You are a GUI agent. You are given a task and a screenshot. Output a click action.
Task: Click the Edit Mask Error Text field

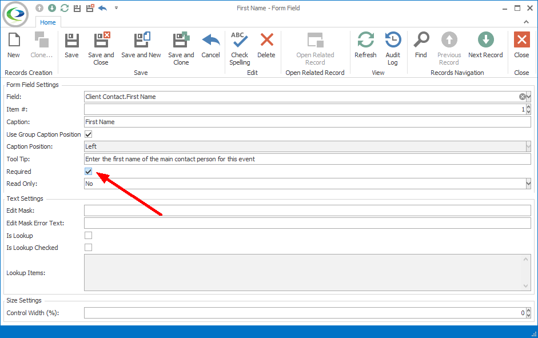[308, 223]
